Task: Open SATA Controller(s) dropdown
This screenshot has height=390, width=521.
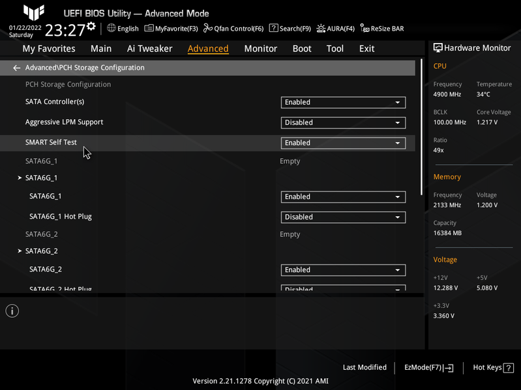Action: tap(343, 102)
